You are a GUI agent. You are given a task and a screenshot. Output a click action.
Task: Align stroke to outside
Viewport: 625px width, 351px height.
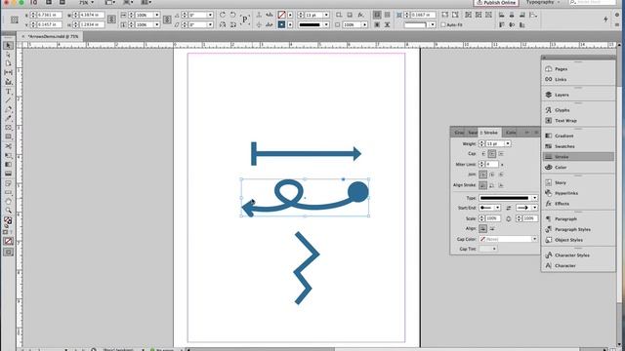pos(501,185)
